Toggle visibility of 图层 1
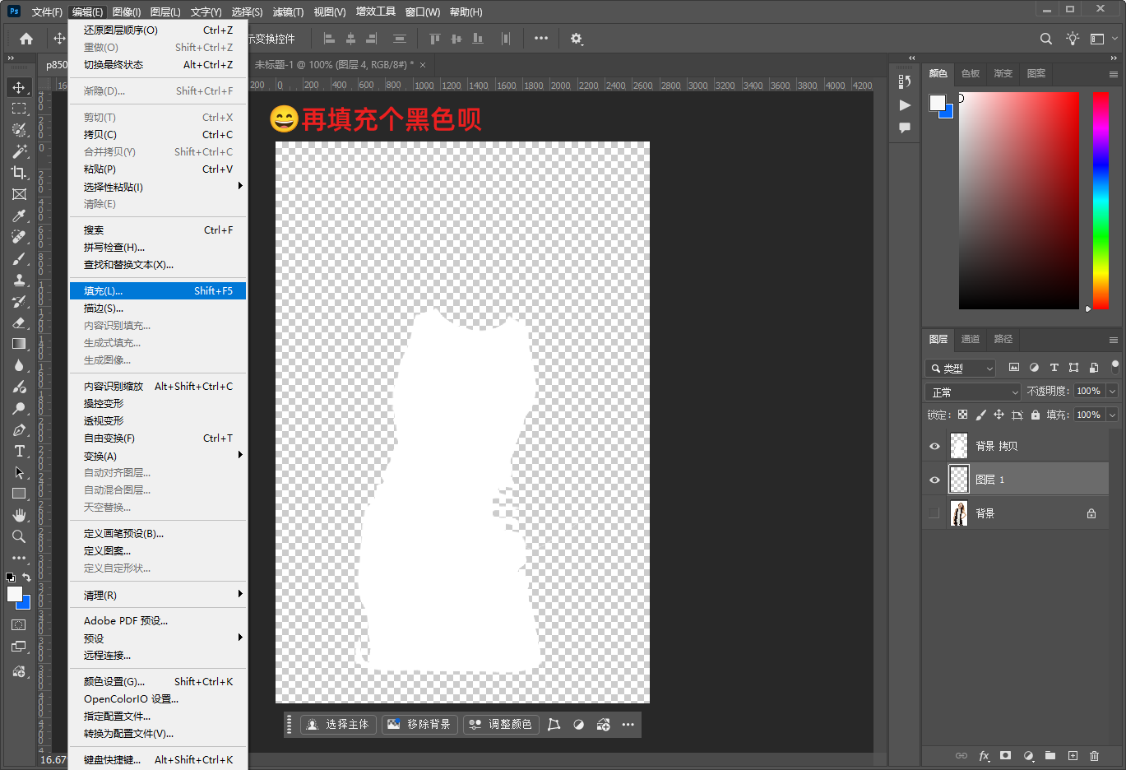Viewport: 1126px width, 770px height. (934, 480)
